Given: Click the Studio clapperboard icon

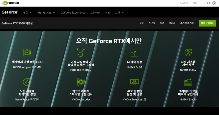Looking at the screenshot, I should pyautogui.click(x=188, y=82).
